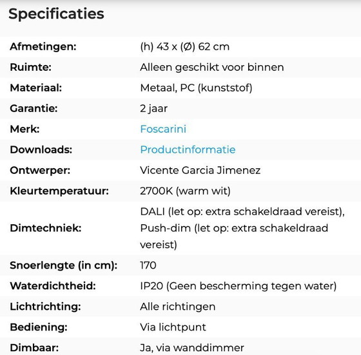Select the Afmetingen label
Image resolution: width=361 pixels, height=355 pixels.
pos(43,46)
